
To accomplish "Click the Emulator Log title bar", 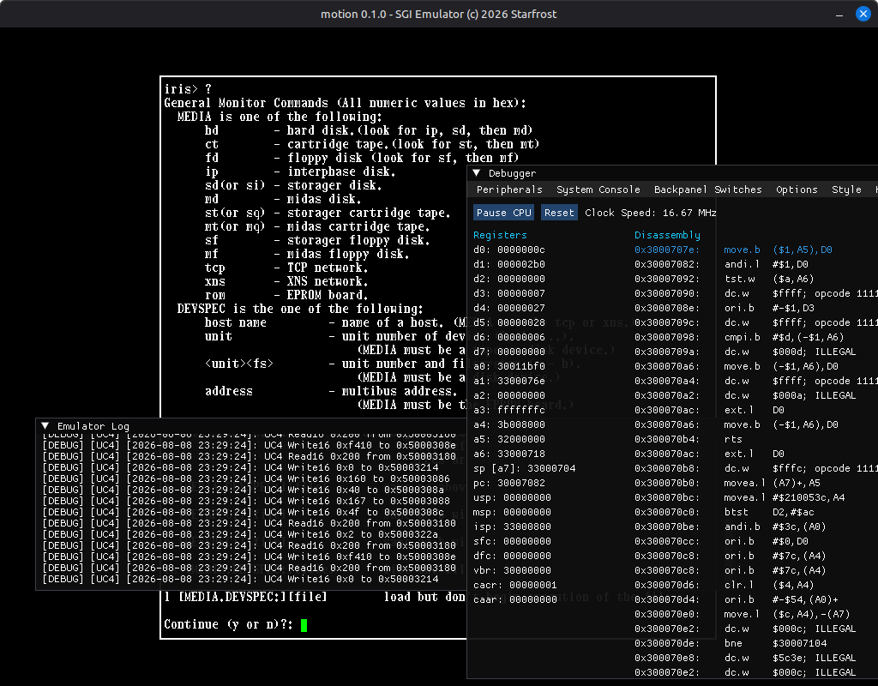I will pyautogui.click(x=252, y=426).
